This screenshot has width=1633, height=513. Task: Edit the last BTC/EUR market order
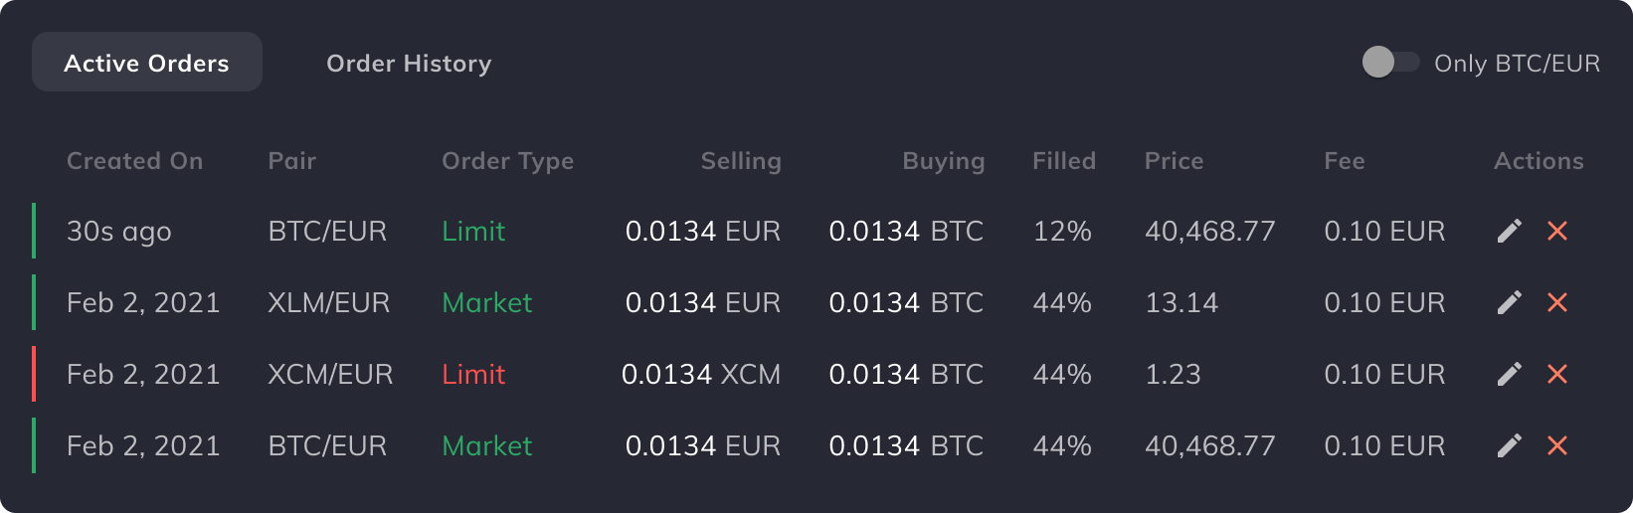click(x=1510, y=445)
